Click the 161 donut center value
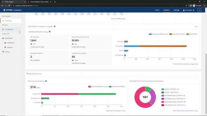 pyautogui.click(x=145, y=97)
